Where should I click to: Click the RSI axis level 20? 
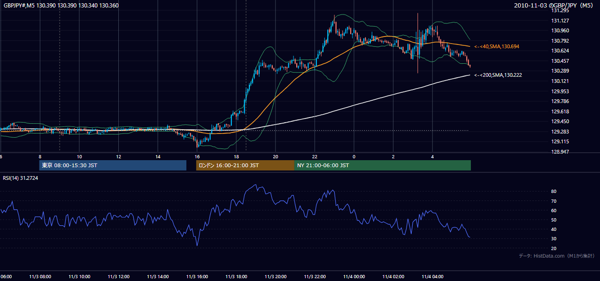(x=554, y=248)
